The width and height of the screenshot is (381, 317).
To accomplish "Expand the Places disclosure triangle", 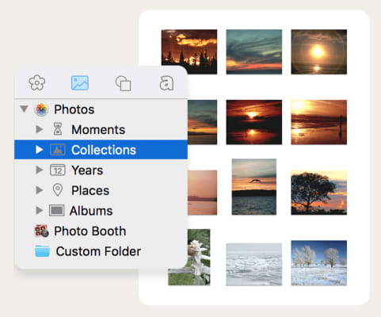I will tap(40, 190).
